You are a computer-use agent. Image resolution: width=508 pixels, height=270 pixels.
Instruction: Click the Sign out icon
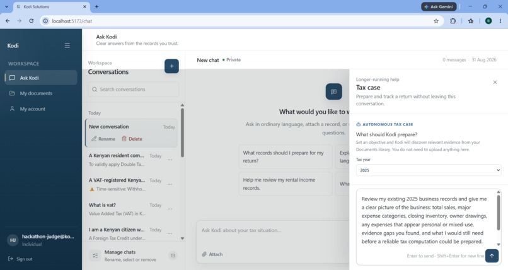[11, 259]
